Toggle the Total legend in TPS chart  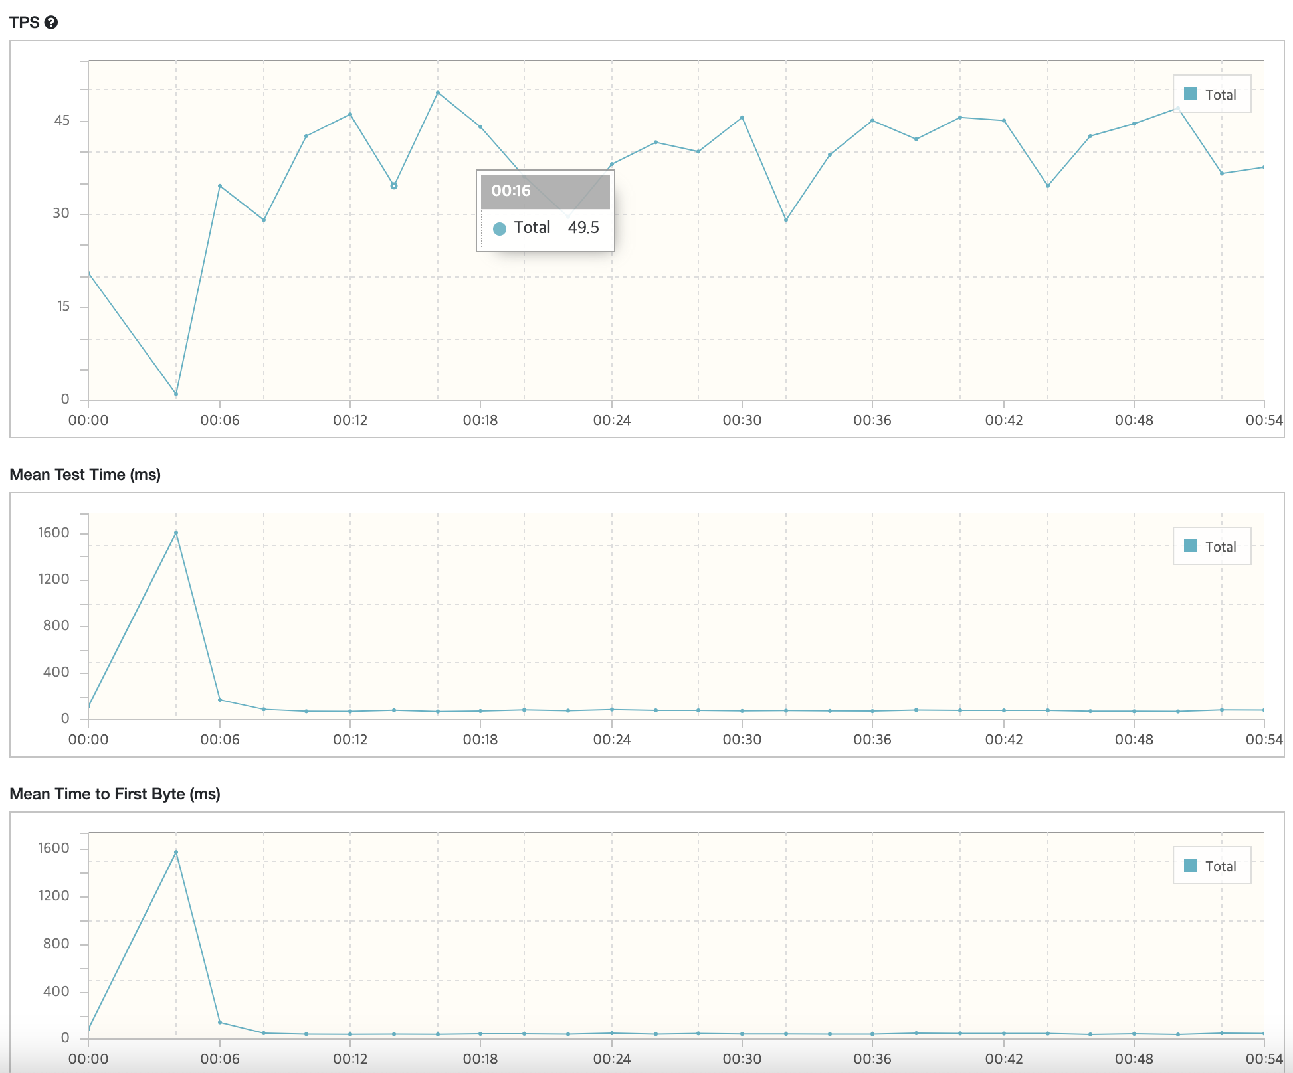tap(1220, 95)
